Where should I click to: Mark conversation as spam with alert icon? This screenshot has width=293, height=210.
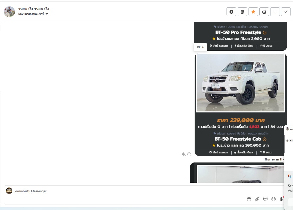(231, 12)
